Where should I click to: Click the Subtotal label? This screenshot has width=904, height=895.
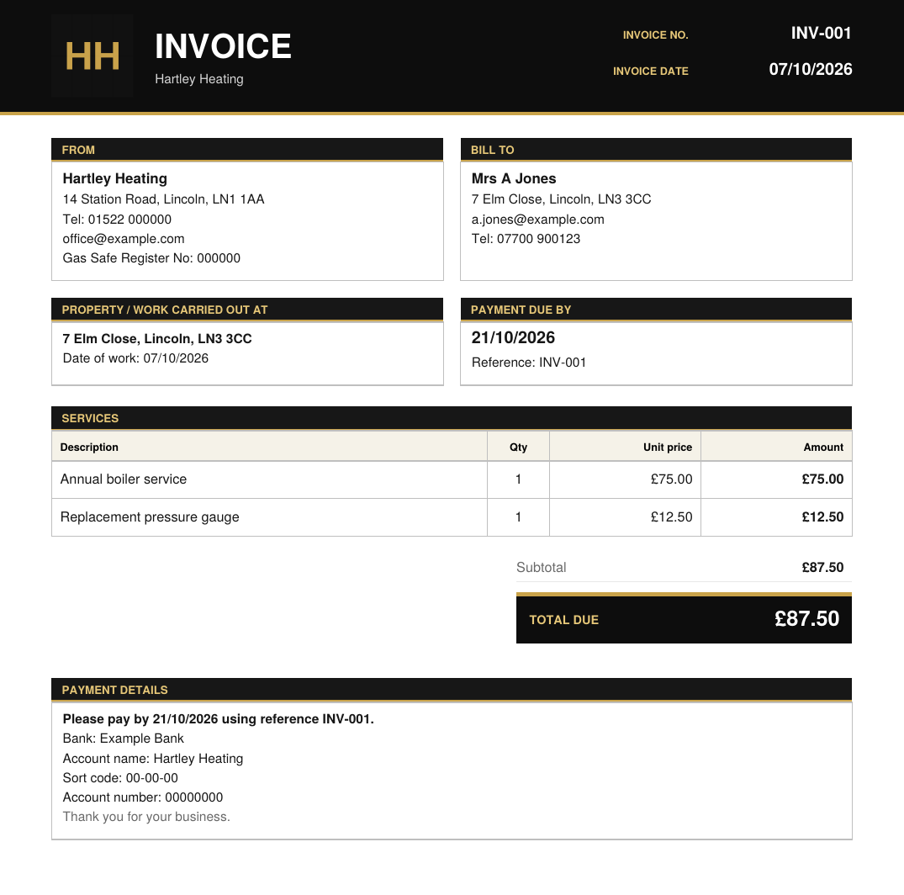542,568
